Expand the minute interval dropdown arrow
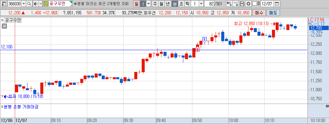 click(201, 4)
